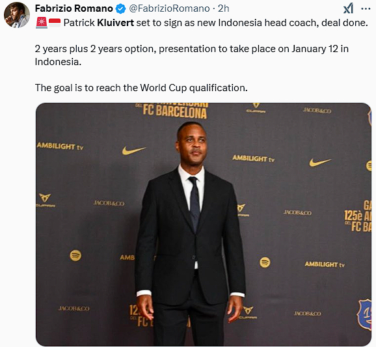Click the 2h tweet timestamp
376x347 pixels.
coord(223,8)
